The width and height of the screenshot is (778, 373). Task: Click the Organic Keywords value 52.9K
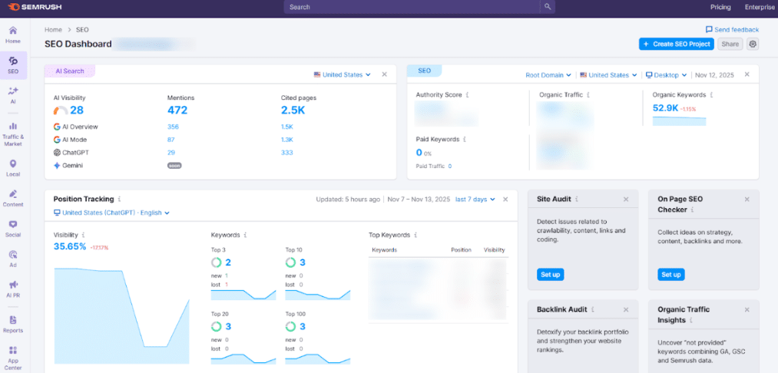pyautogui.click(x=665, y=108)
